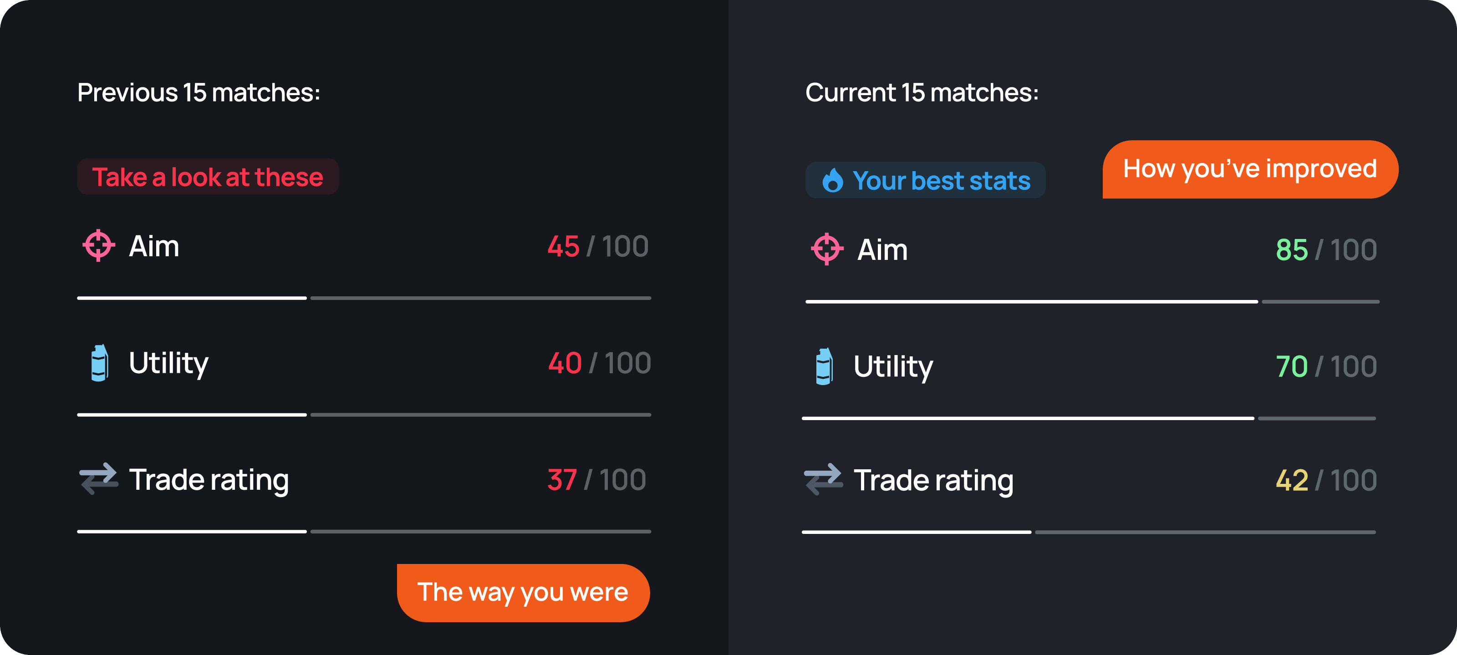Click the flame icon beside Your best stats

pos(833,180)
